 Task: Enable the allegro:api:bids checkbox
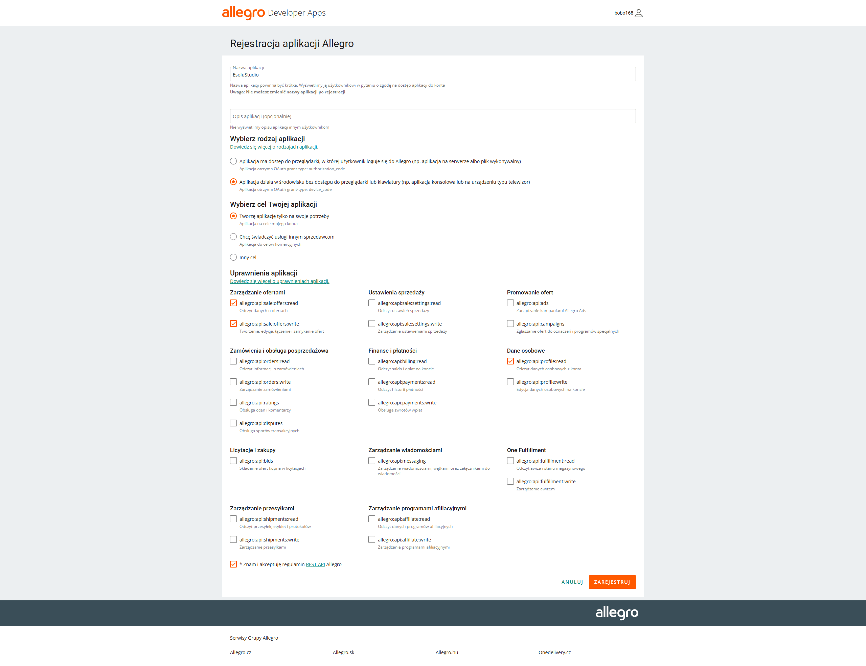pos(233,461)
